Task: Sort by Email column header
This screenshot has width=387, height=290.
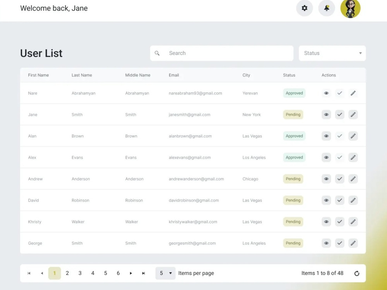Action: point(174,75)
